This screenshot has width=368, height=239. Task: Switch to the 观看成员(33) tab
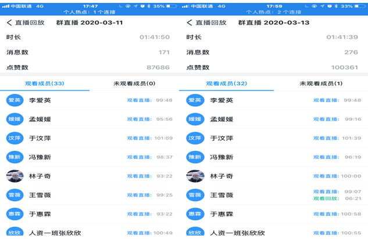45,84
